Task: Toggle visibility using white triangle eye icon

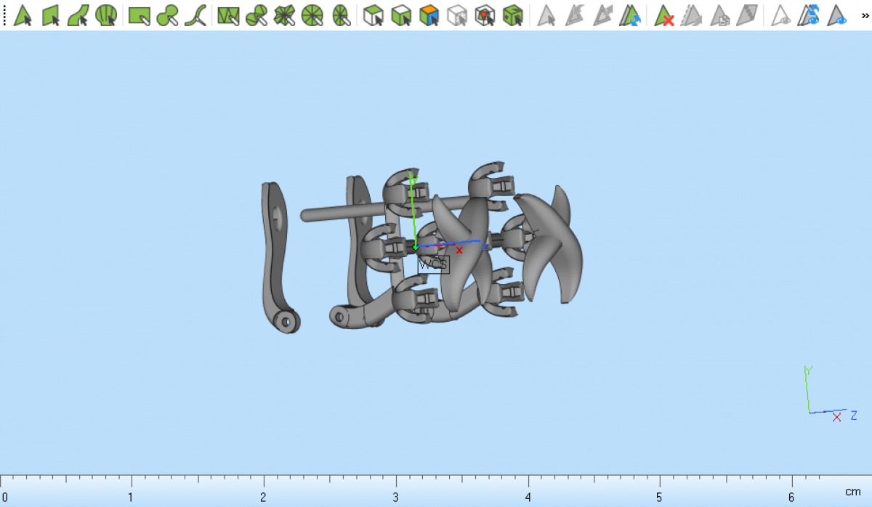Action: pyautogui.click(x=781, y=15)
